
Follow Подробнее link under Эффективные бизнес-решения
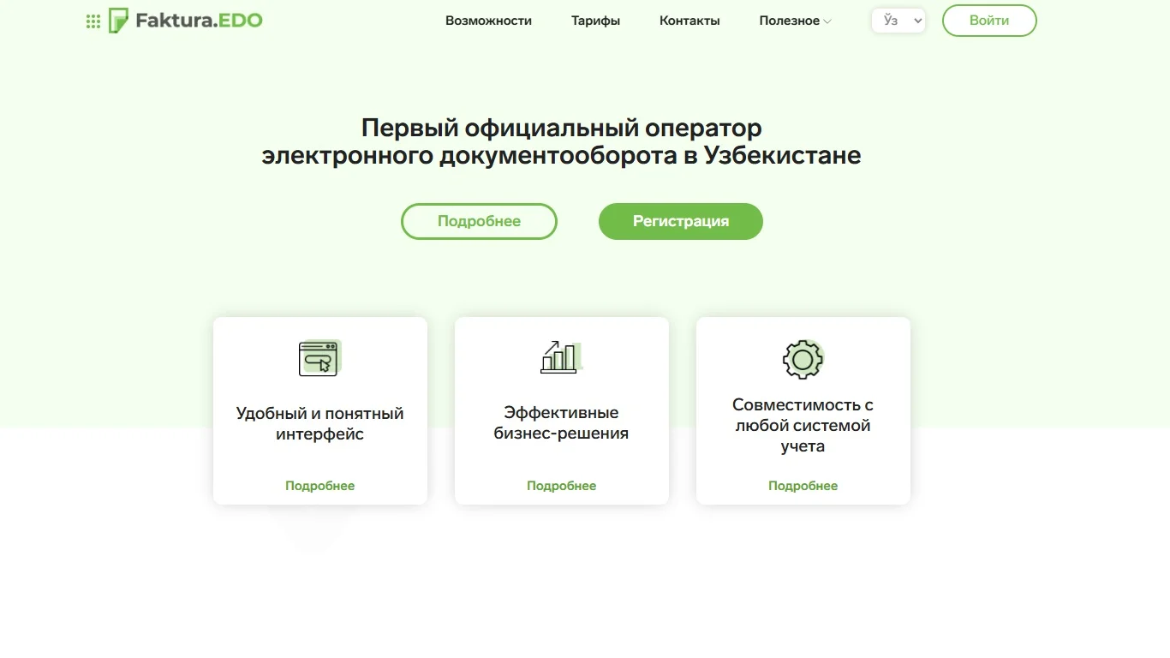[x=561, y=486]
